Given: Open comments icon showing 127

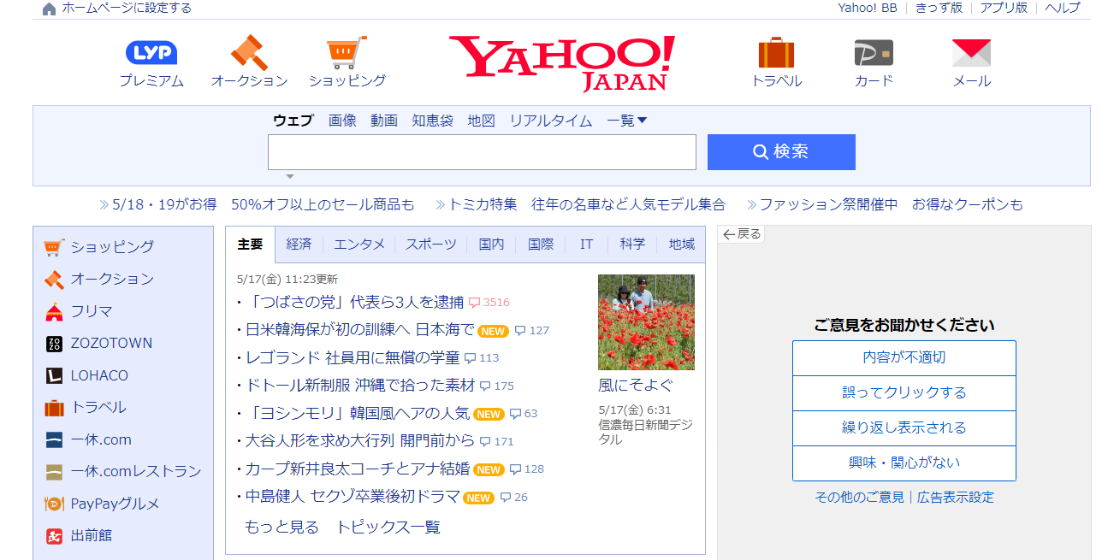Looking at the screenshot, I should point(520,331).
